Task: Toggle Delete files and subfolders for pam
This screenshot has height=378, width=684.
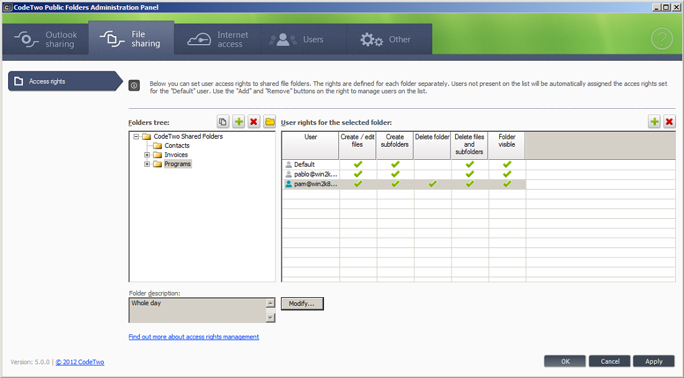Action: click(470, 184)
